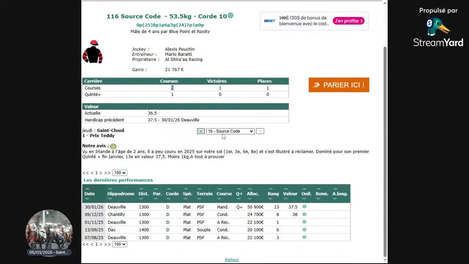This screenshot has width=469, height=264.
Task: Click the pink J'en profite button
Action: pos(348,21)
